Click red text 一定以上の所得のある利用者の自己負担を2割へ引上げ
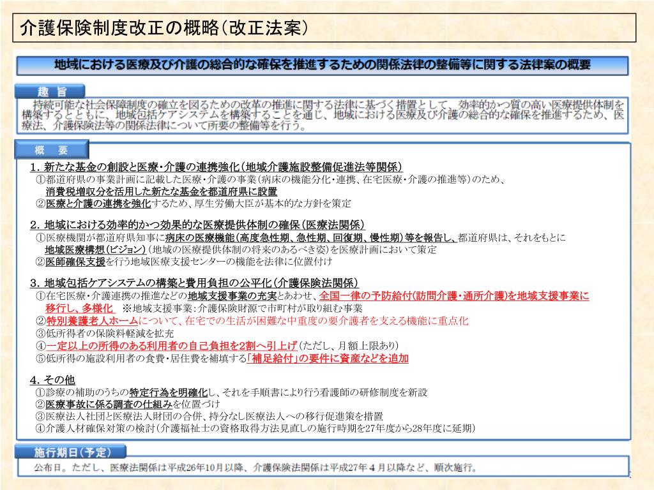This screenshot has width=654, height=490. point(172,345)
